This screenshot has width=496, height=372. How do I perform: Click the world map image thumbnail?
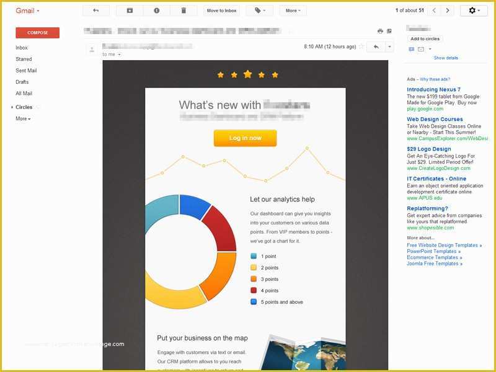[303, 352]
